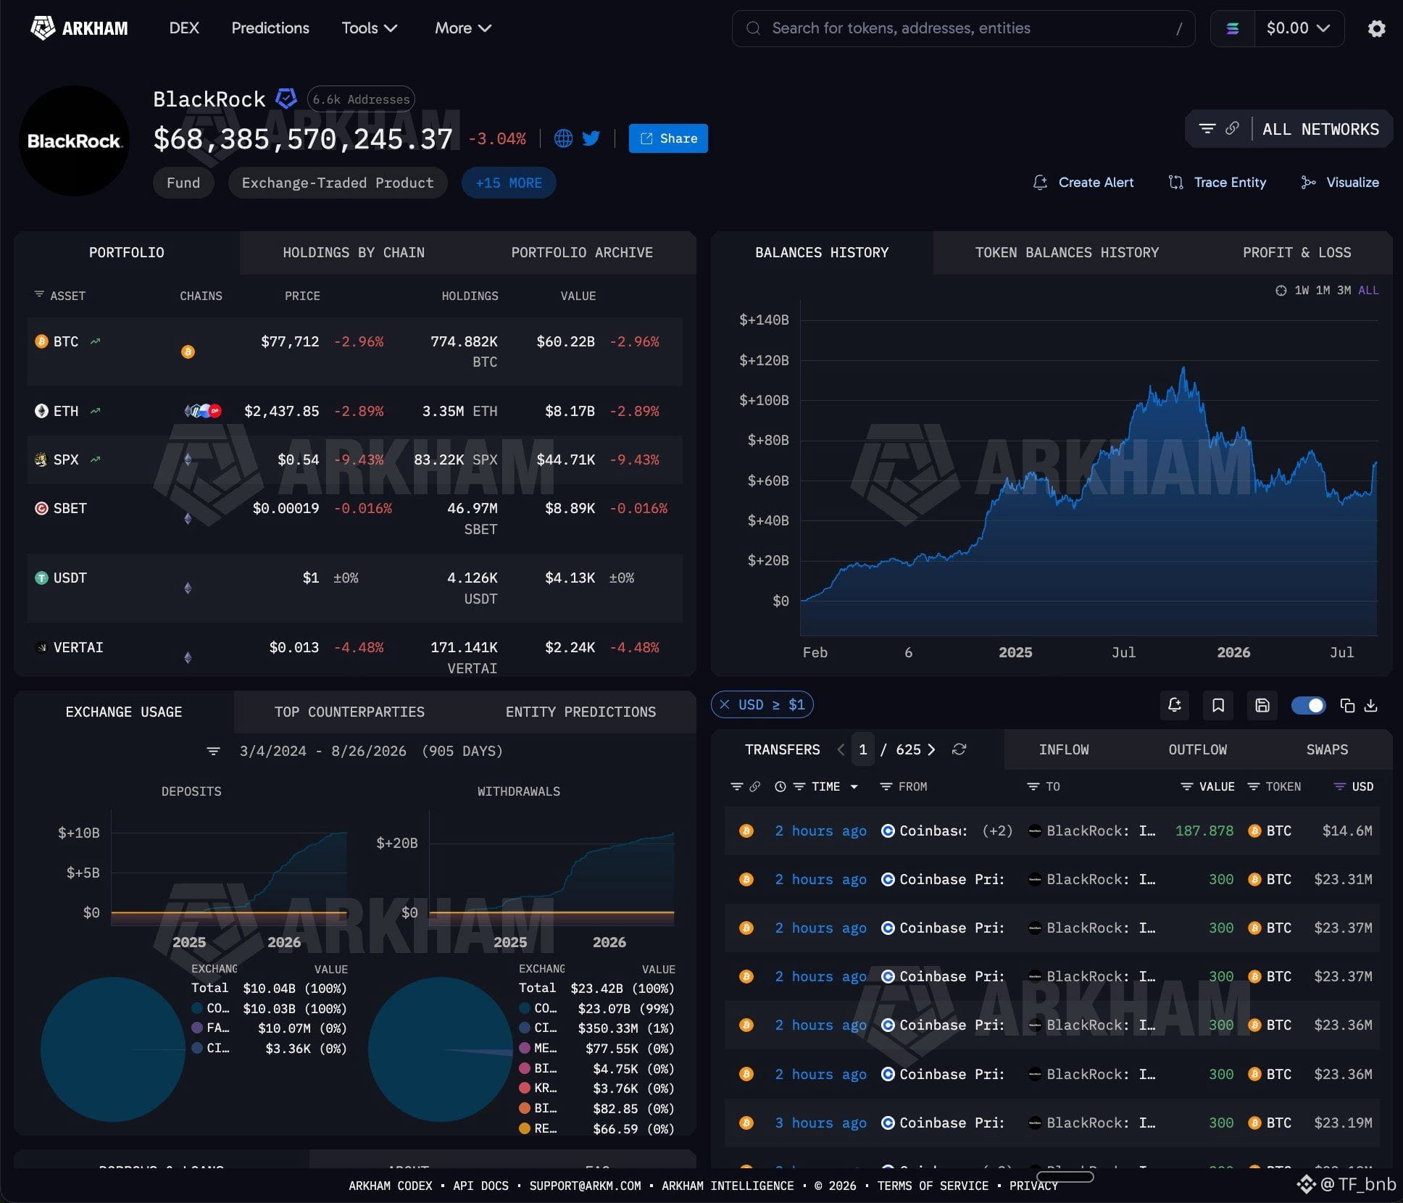Expand the More menu
This screenshot has width=1403, height=1203.
pos(463,28)
